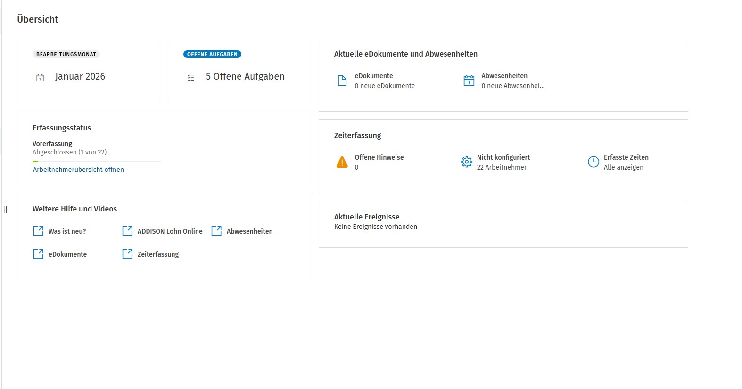Open the Abwesenheiten help video link
Viewport: 742px width, 389px height.
coord(250,231)
